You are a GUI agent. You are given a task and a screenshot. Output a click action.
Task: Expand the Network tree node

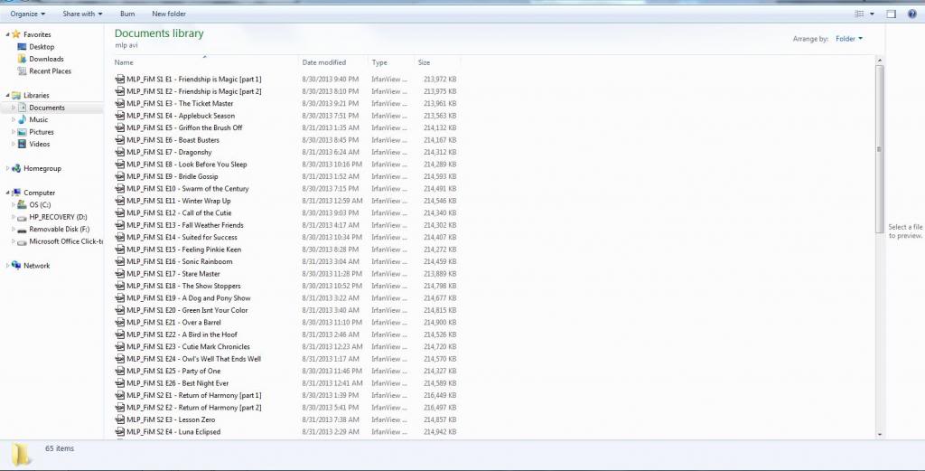click(x=7, y=266)
